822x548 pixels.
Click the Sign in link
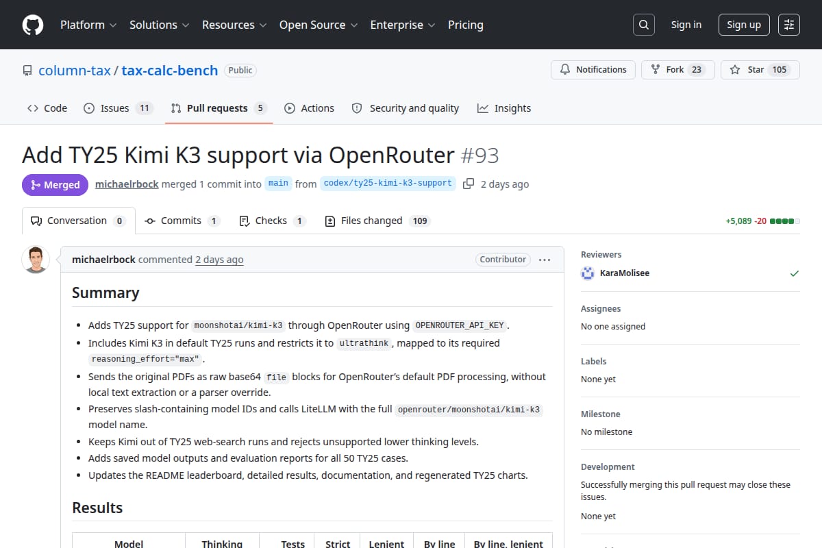tap(686, 25)
